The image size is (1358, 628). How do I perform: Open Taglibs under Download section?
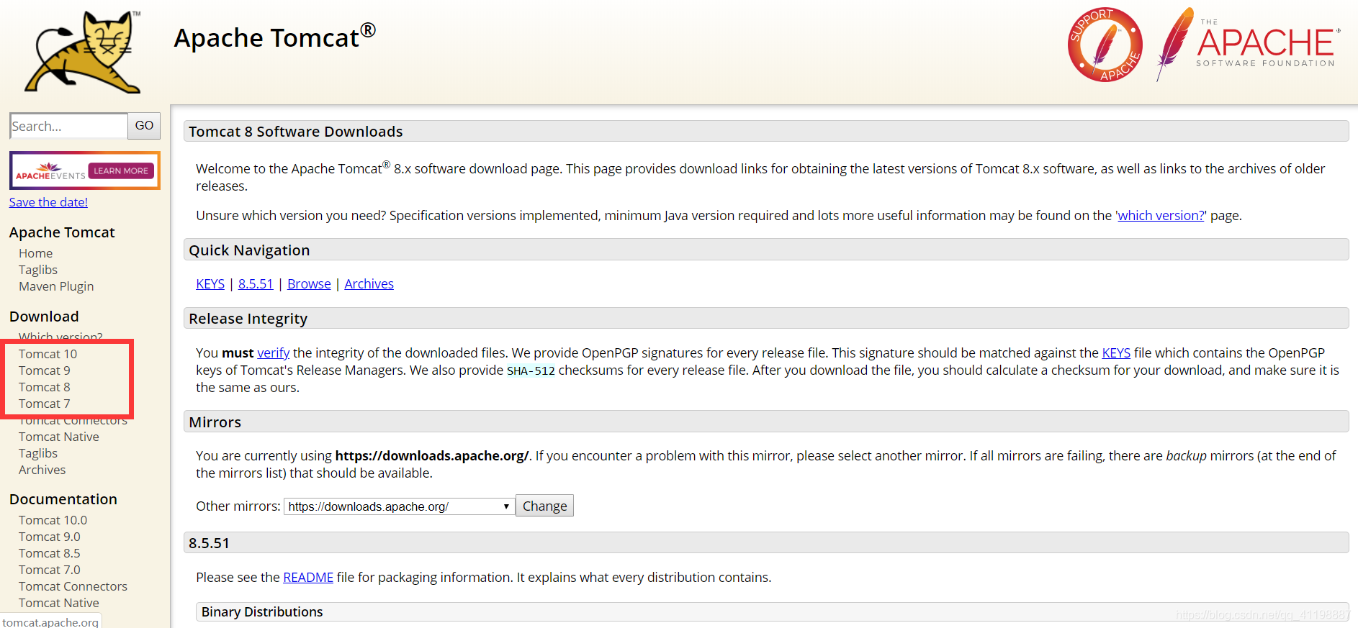coord(38,453)
